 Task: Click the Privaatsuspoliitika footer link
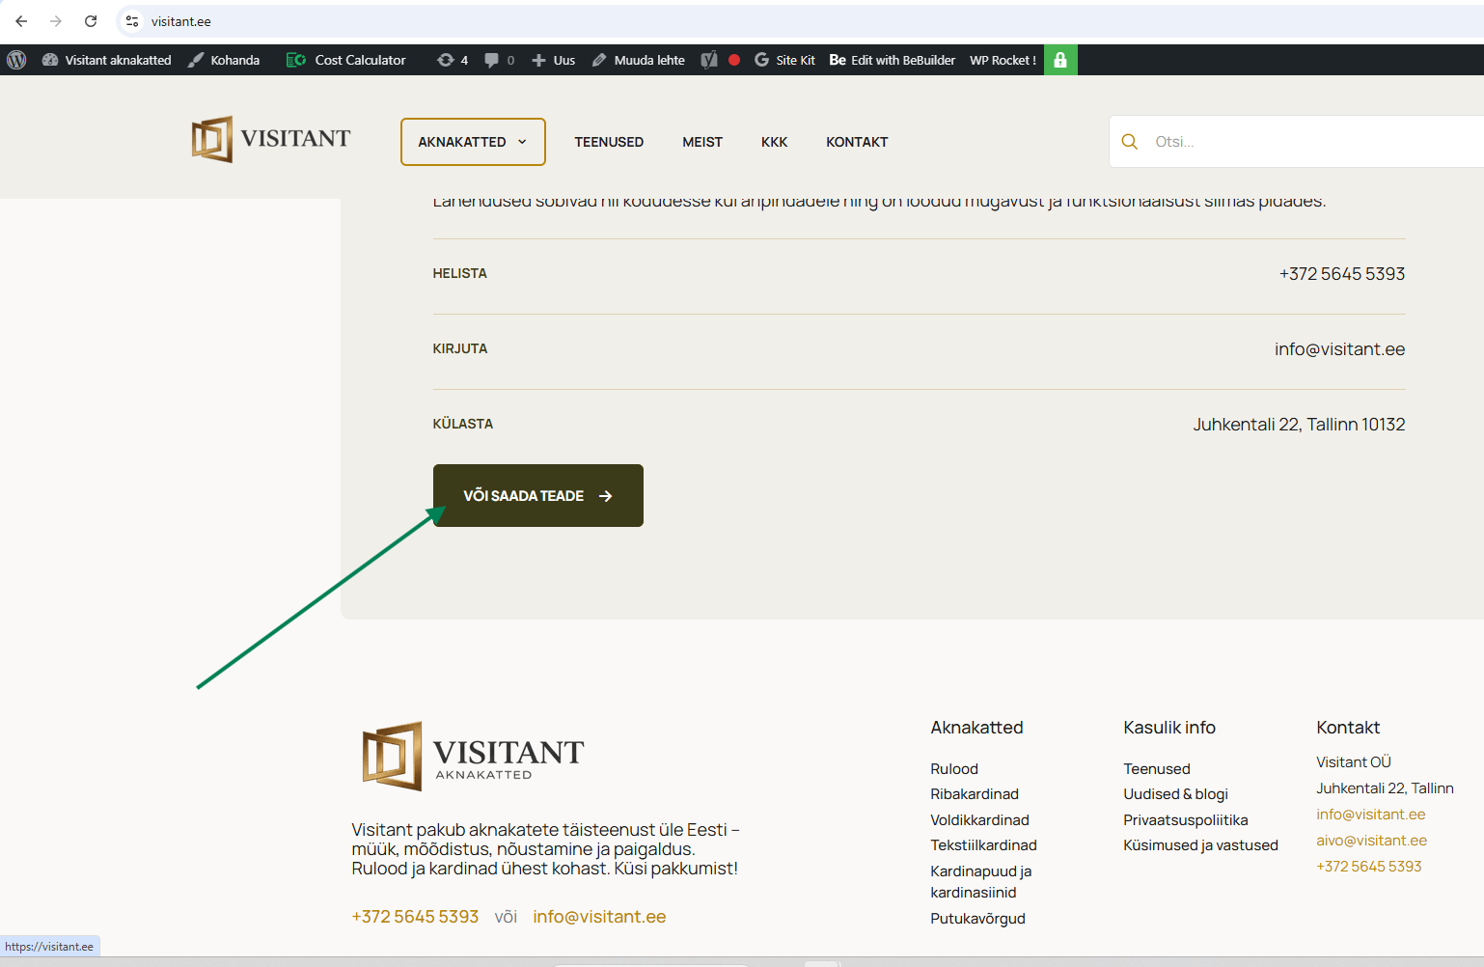tap(1185, 820)
